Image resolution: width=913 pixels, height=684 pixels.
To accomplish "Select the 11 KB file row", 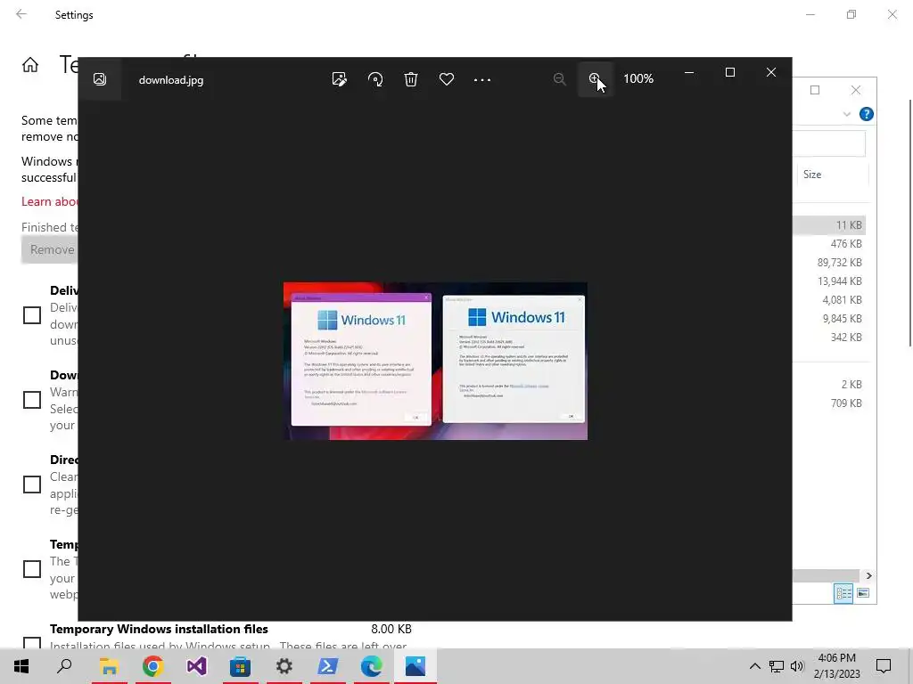I will coord(829,225).
